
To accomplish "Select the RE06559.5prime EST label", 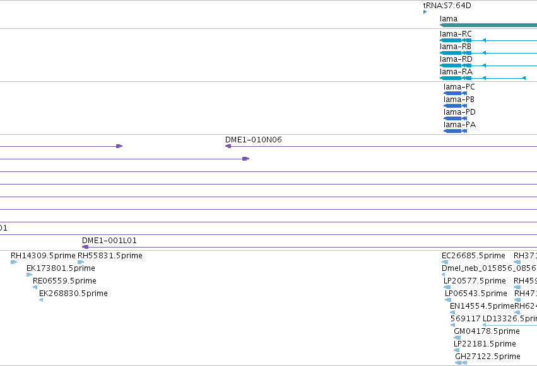I will (64, 281).
